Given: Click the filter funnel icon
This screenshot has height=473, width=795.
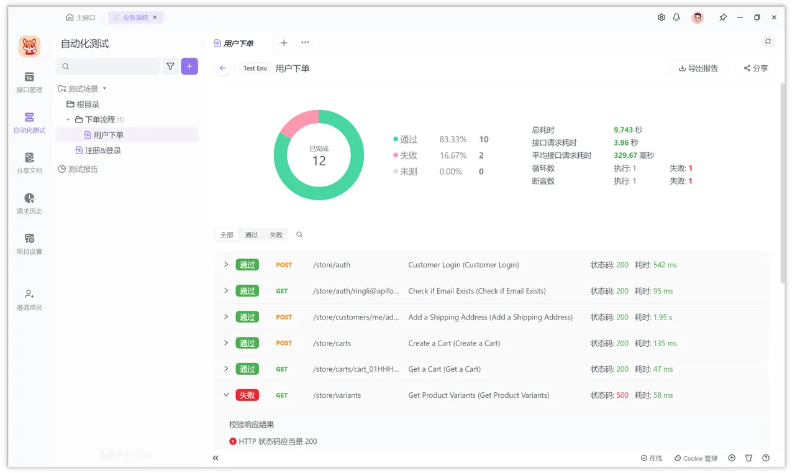Looking at the screenshot, I should (x=170, y=67).
